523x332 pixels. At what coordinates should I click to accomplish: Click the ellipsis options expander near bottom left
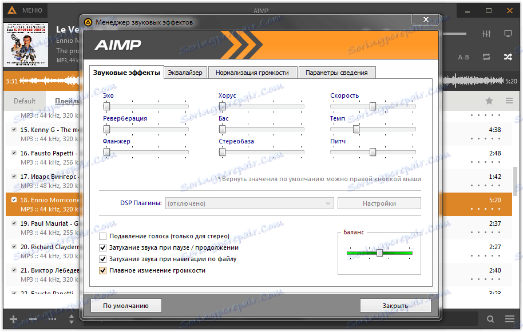(x=52, y=319)
